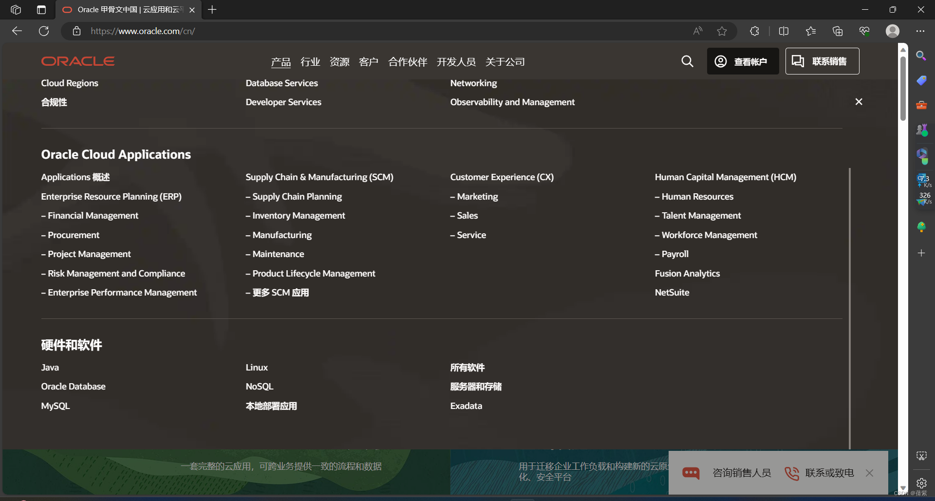The width and height of the screenshot is (935, 501).
Task: Close the Oracle browser tab
Action: [192, 10]
